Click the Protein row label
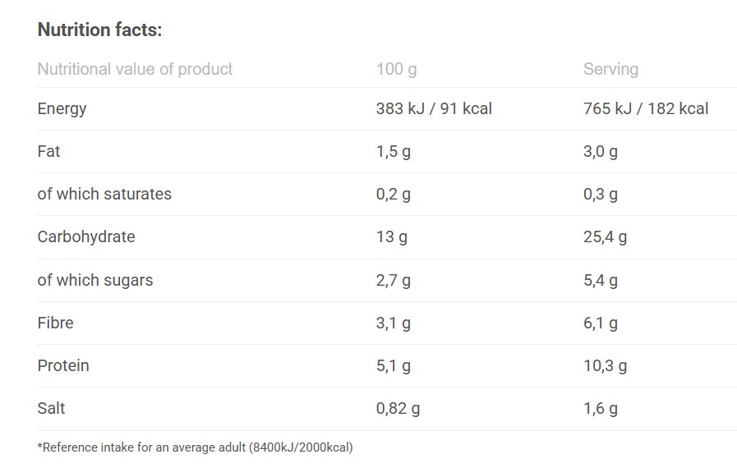The image size is (737, 468). (x=63, y=365)
